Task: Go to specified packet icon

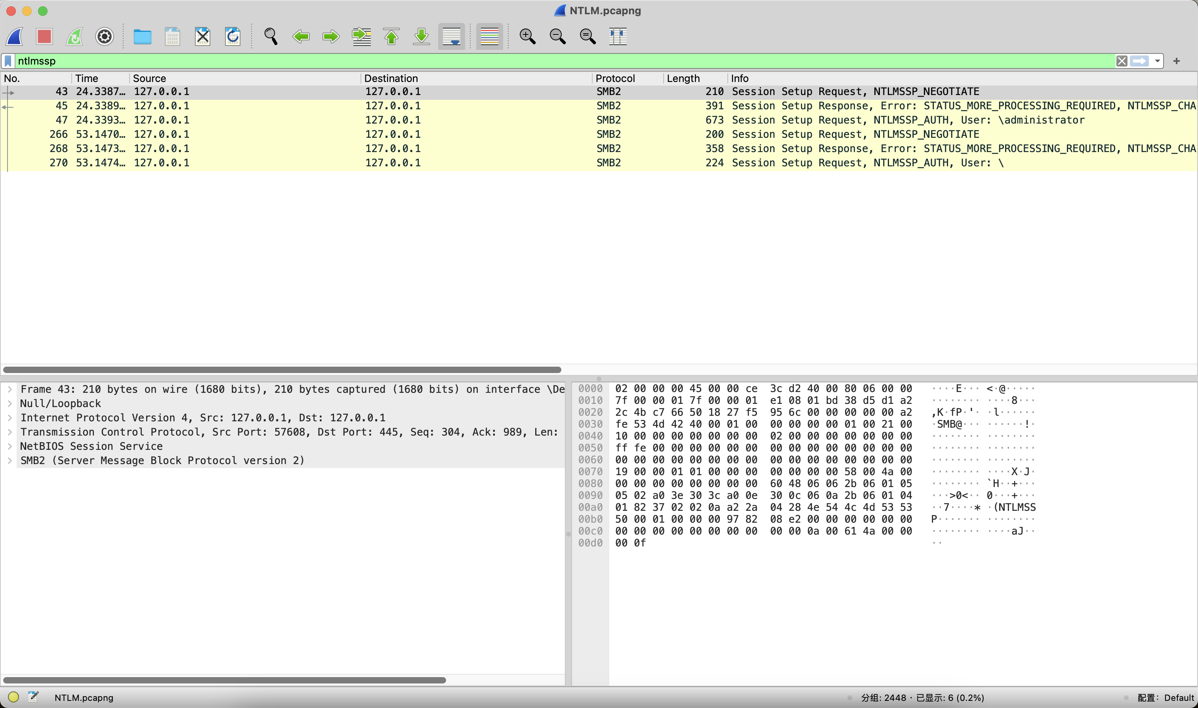Action: click(361, 37)
